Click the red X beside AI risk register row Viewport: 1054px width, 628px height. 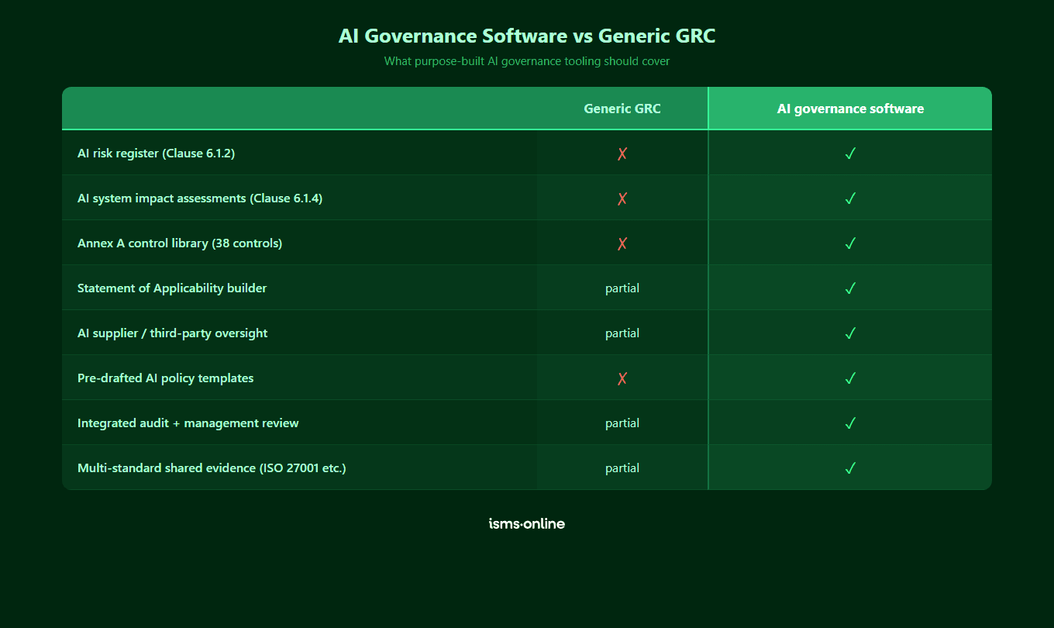(622, 154)
